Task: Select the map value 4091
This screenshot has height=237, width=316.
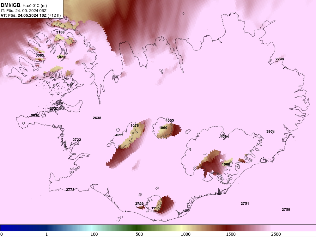Action: click(x=119, y=135)
